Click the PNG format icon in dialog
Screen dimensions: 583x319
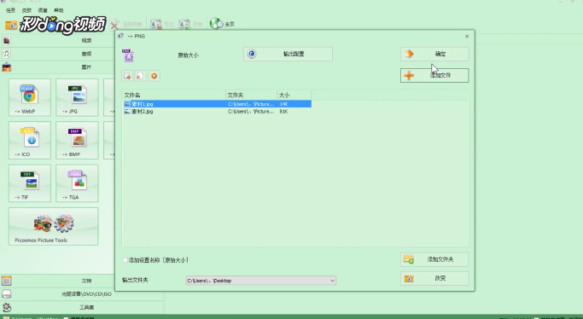[128, 55]
